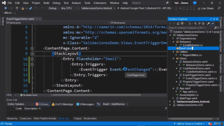Screen dimensions: 224x126
Task: Click the clear filter icon in Error List
Action: point(98,104)
